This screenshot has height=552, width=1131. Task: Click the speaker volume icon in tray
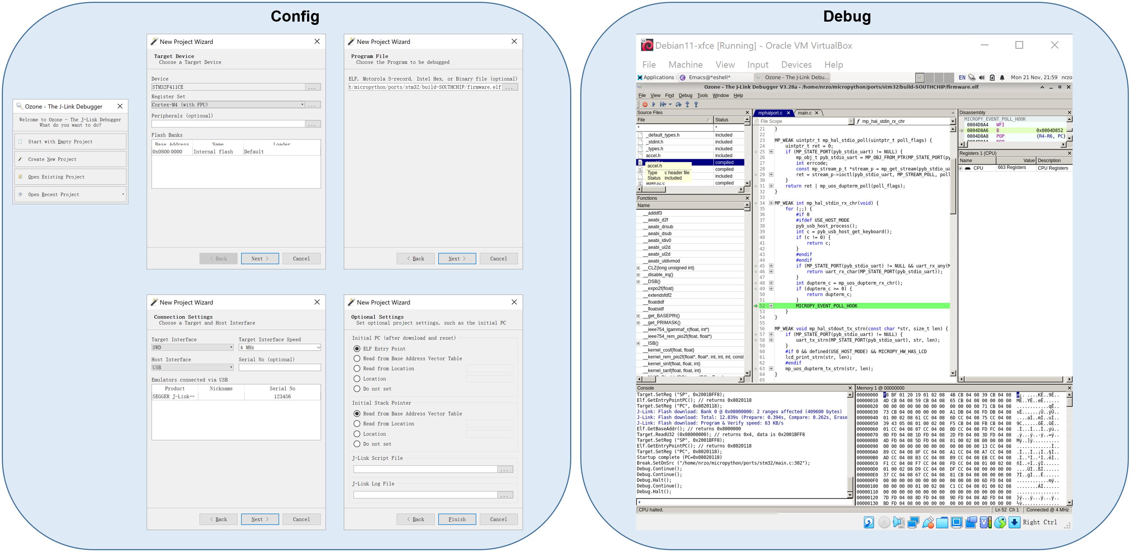pyautogui.click(x=982, y=78)
